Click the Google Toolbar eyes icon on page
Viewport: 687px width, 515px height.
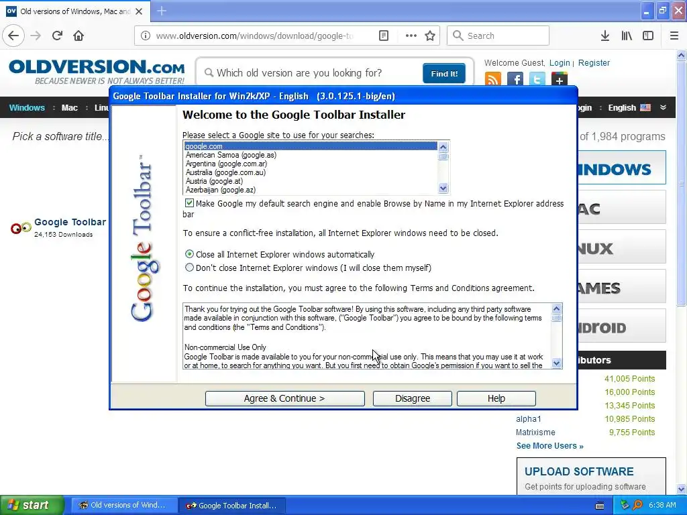(21, 228)
